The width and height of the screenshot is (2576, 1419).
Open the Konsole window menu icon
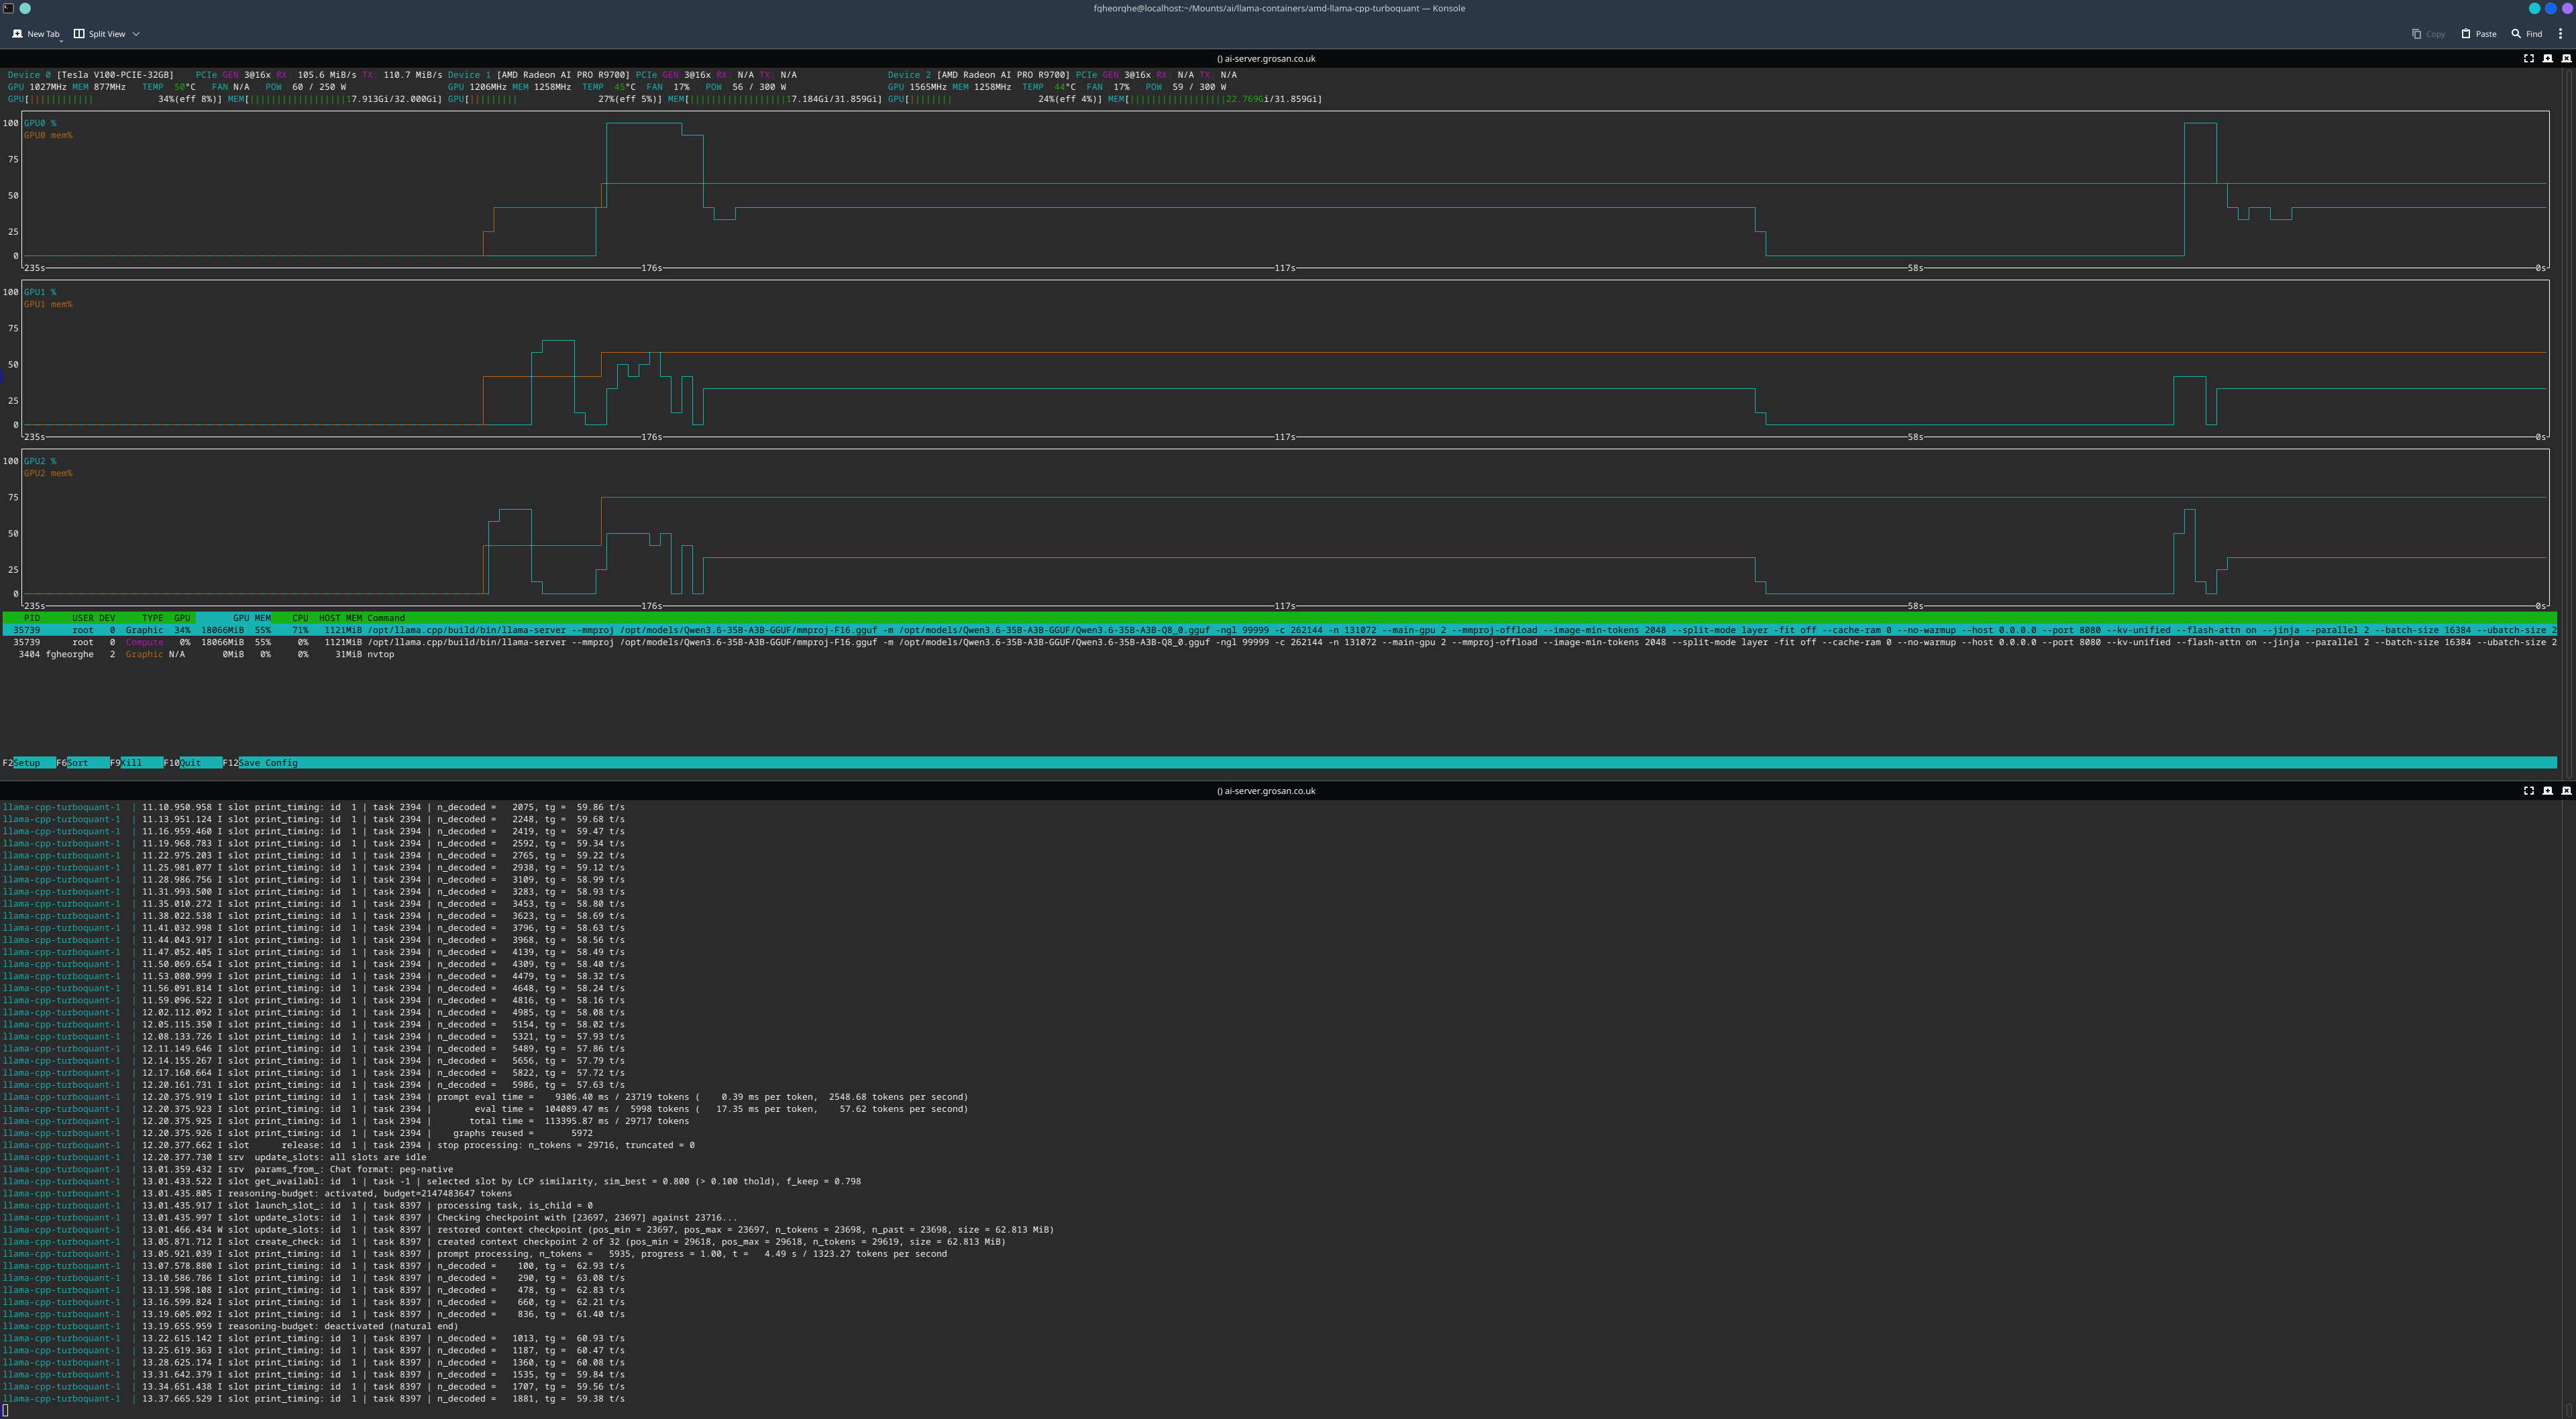pos(8,8)
